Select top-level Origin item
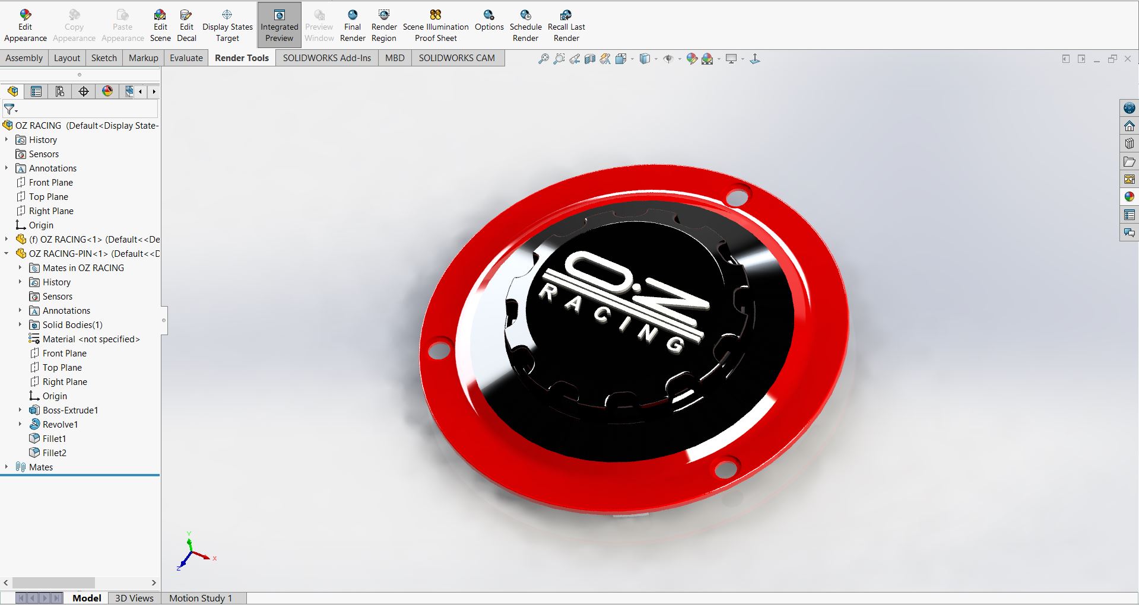The width and height of the screenshot is (1139, 605). click(x=34, y=225)
